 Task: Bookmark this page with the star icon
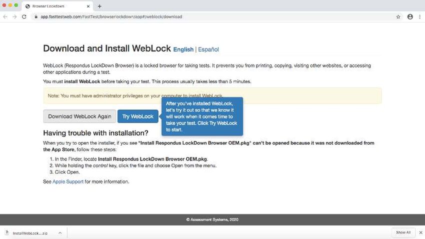coord(398,17)
